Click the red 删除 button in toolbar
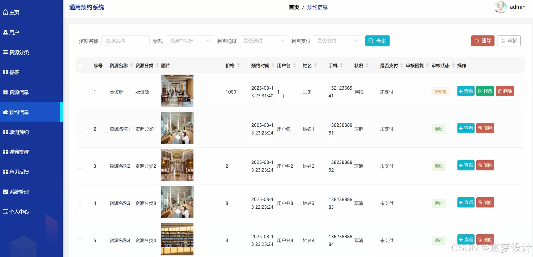 483,41
